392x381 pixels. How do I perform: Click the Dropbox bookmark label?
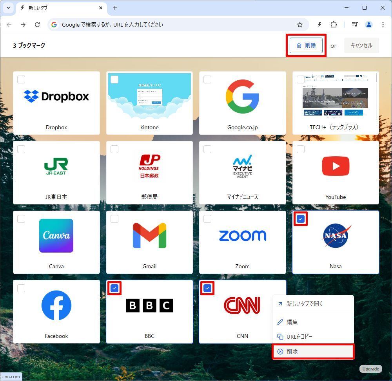point(56,127)
